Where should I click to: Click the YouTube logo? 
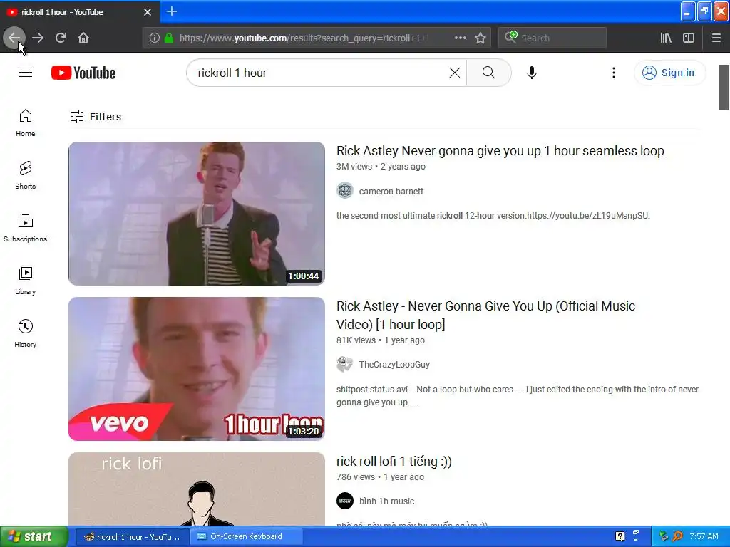[83, 73]
